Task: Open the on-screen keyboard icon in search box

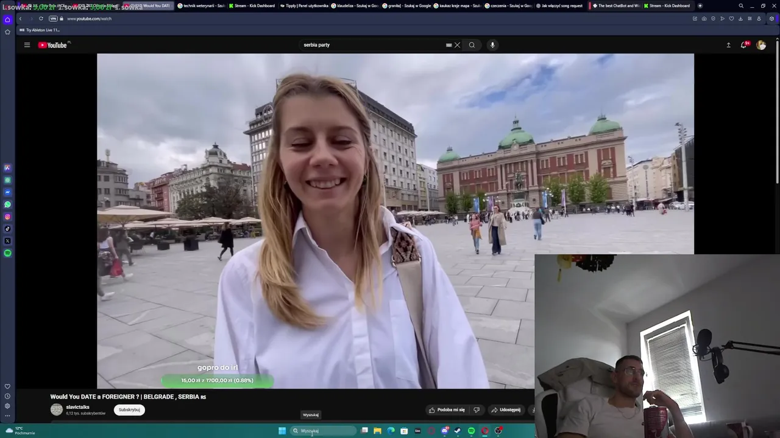Action: 449,45
